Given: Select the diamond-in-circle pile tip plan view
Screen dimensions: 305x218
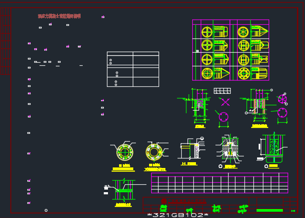Looking at the screenshot, I should coord(207,73).
